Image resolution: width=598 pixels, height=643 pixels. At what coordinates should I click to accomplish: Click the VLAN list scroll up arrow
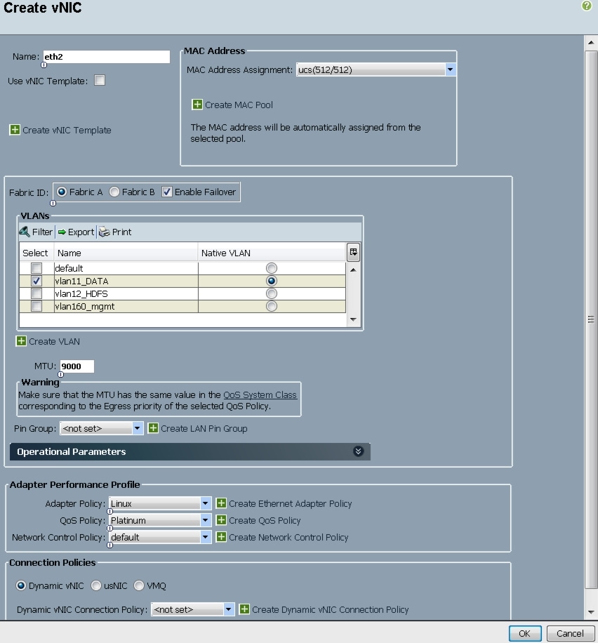(353, 270)
